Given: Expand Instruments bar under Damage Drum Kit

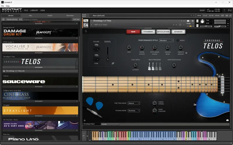Looking at the screenshot, I should (x=40, y=38).
